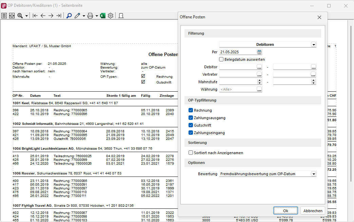Switch to page width view icon
Screen dimensions: 354x222
pos(12,16)
